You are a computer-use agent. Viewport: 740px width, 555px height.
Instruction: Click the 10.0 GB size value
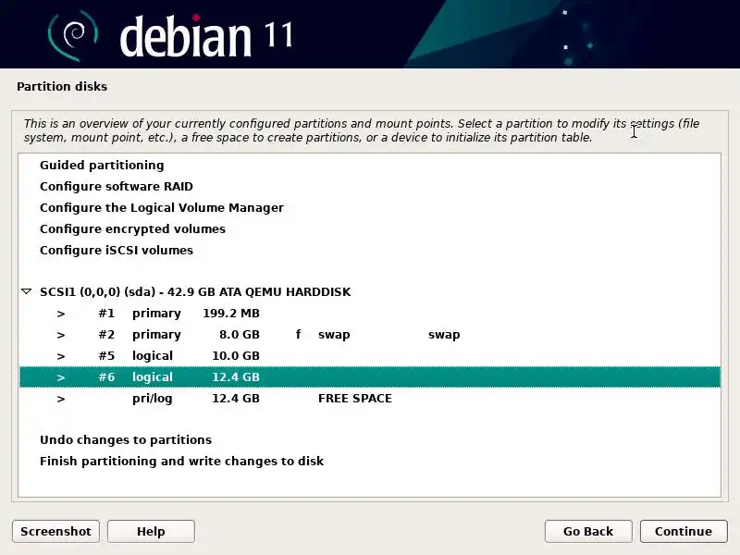click(x=236, y=356)
